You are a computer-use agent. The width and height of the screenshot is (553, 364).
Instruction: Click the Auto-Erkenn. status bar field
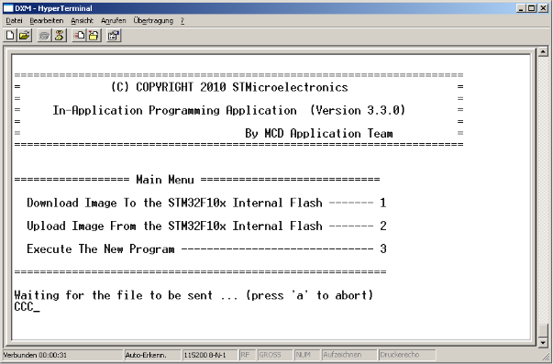(x=152, y=355)
